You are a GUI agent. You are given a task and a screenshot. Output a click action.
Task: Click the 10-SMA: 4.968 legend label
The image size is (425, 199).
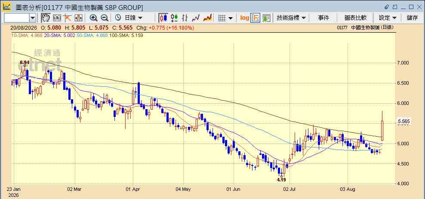click(27, 35)
